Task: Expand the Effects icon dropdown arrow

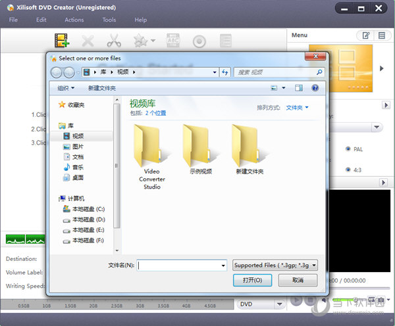Action: click(x=153, y=41)
